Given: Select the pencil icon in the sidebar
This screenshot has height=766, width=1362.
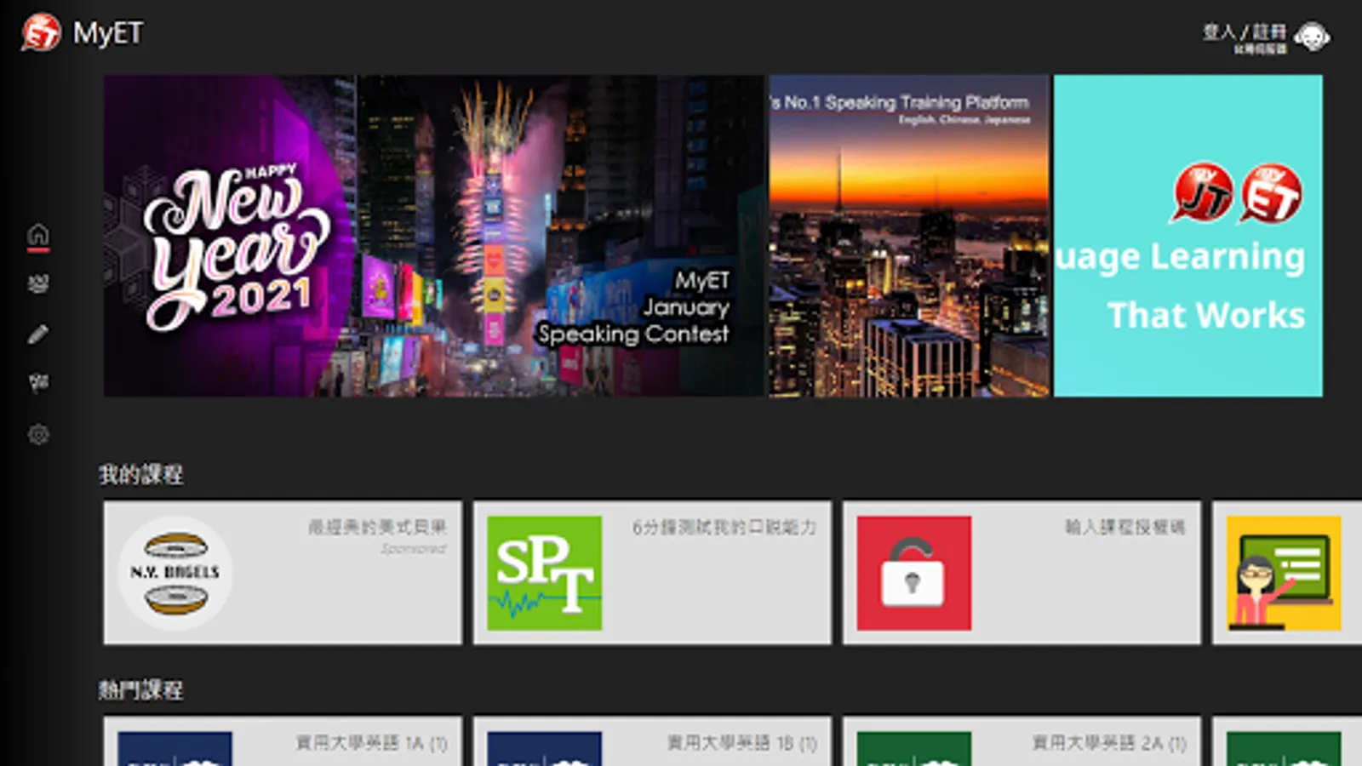Looking at the screenshot, I should click(38, 334).
